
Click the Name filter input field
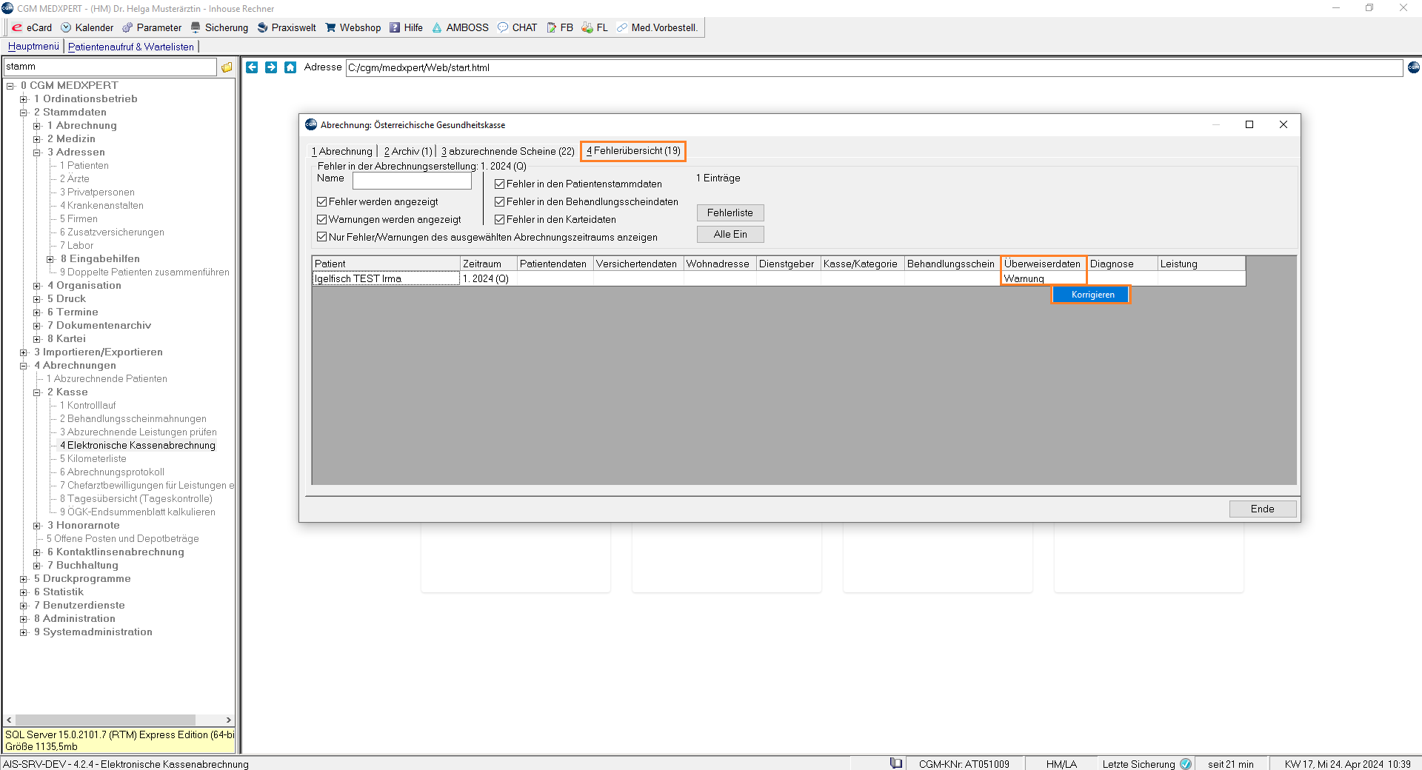pos(412,181)
